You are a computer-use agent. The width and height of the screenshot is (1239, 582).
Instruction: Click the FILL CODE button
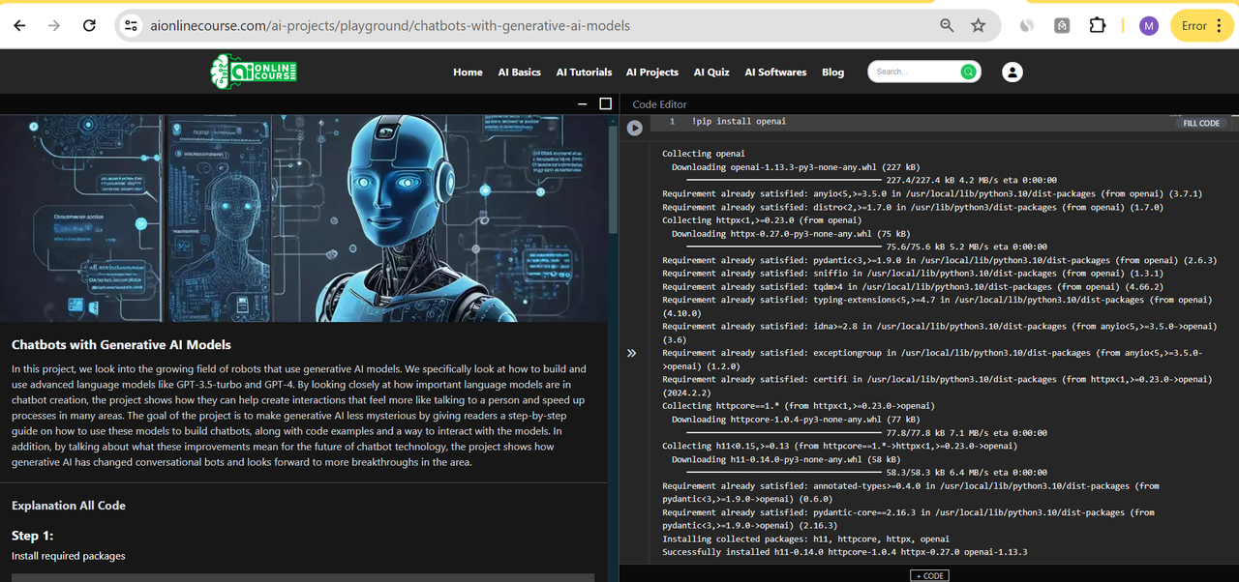pyautogui.click(x=1201, y=123)
